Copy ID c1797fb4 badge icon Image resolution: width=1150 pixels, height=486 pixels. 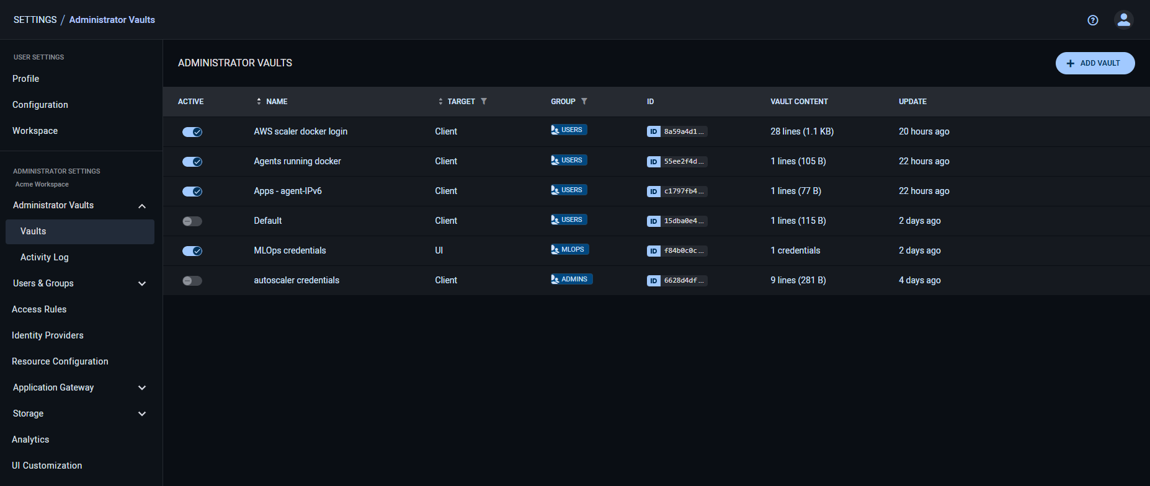tap(654, 191)
